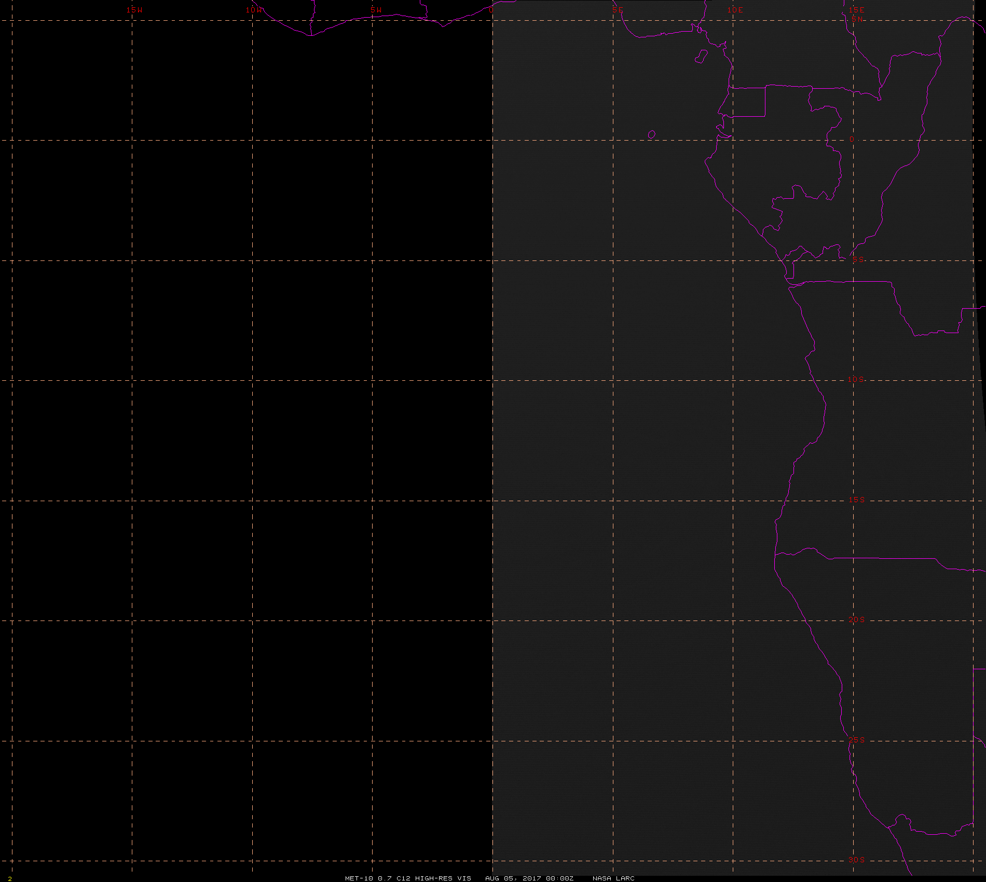This screenshot has height=882, width=986.
Task: Click the "5N" latitude label
Action: coord(857,19)
